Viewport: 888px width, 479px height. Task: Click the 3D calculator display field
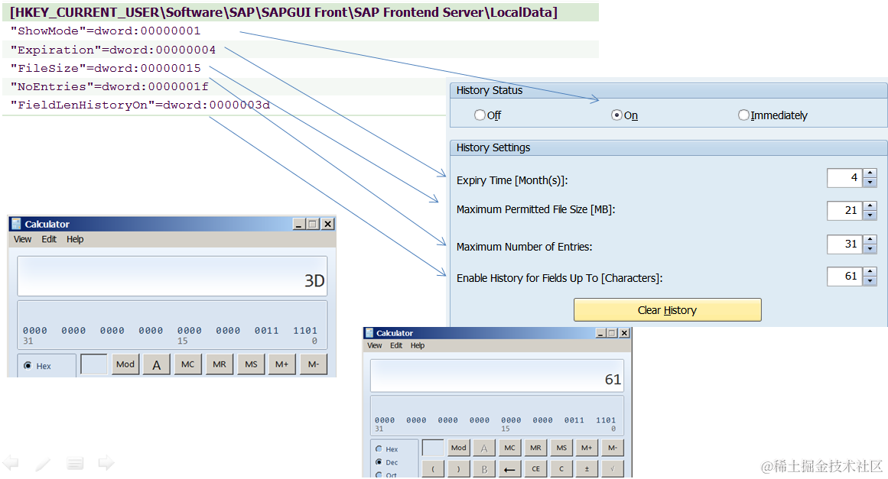[x=172, y=276]
